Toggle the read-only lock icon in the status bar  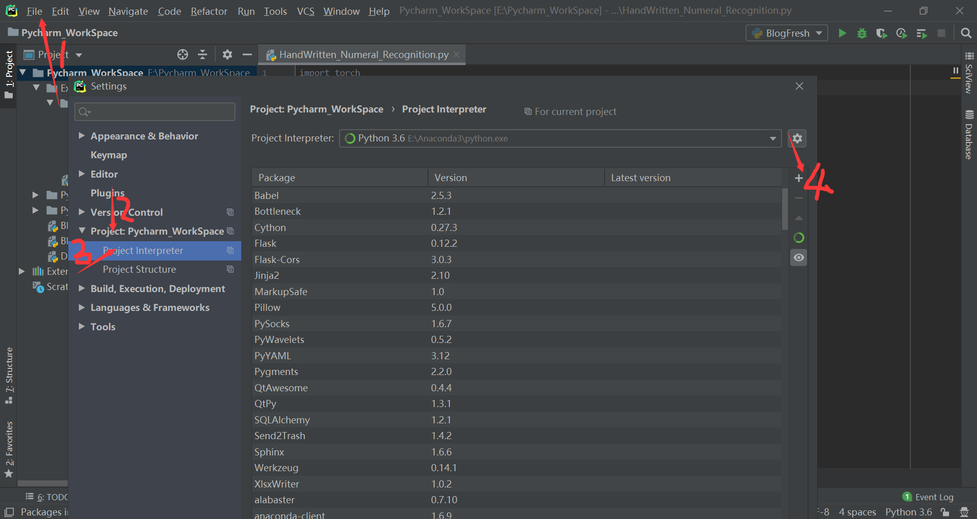[x=945, y=512]
